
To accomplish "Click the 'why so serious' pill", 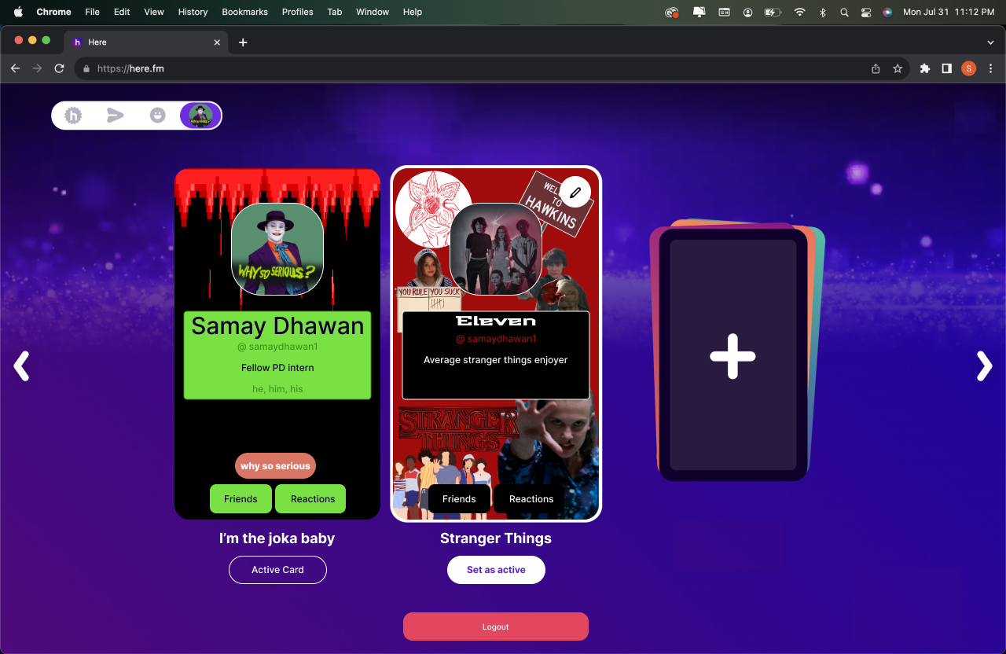I will 275,466.
